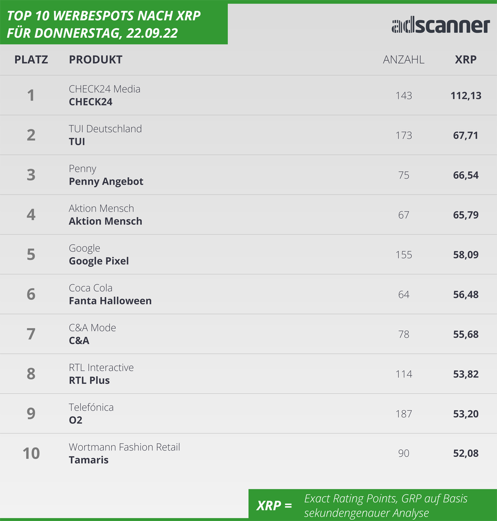Image resolution: width=497 pixels, height=521 pixels.
Task: Click the XRP definition footer box
Action: (373, 504)
